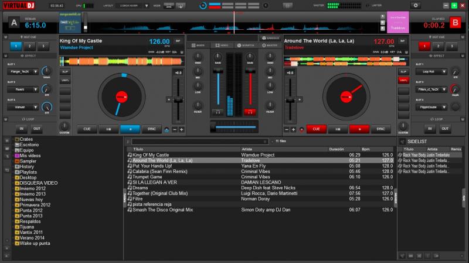469x263 pixels.
Task: Enable SYNC on the left deck
Action: coord(152,129)
